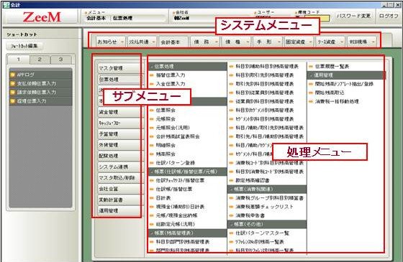Open 振替伝票入力 in the process menu

point(171,75)
